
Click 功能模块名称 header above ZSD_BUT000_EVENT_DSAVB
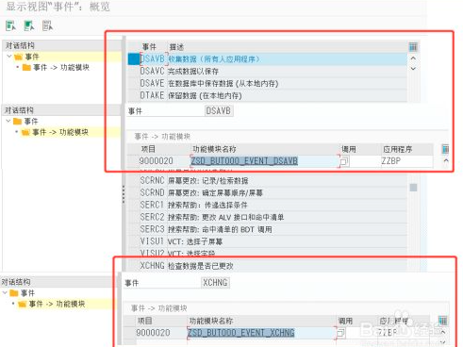(x=214, y=149)
